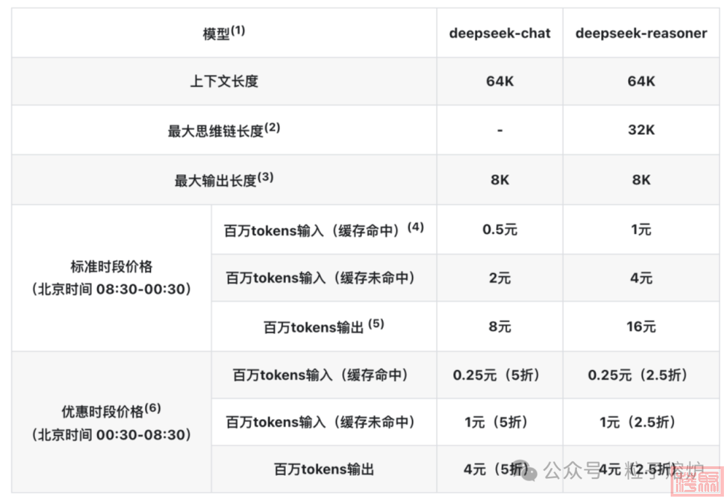Viewport: 728px width, 500px height.
Task: Click the '32K' cell under deepseek-reasoner
Action: 641,130
